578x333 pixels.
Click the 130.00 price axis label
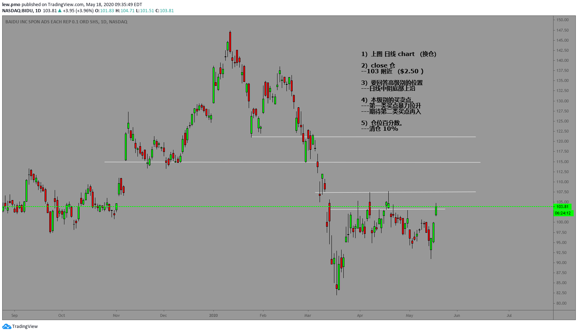562,101
